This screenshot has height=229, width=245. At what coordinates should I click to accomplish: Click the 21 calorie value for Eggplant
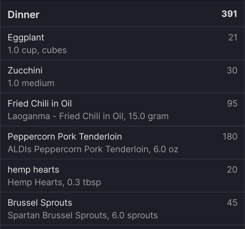click(x=233, y=38)
